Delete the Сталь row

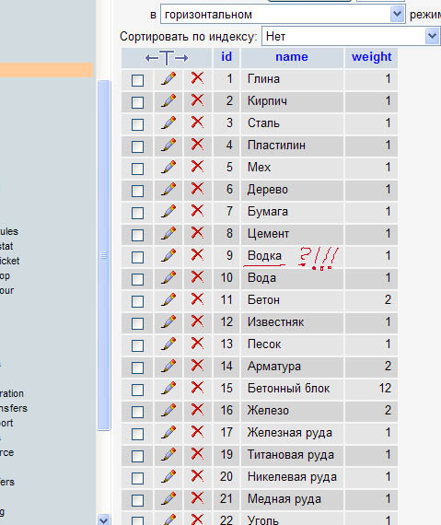197,122
